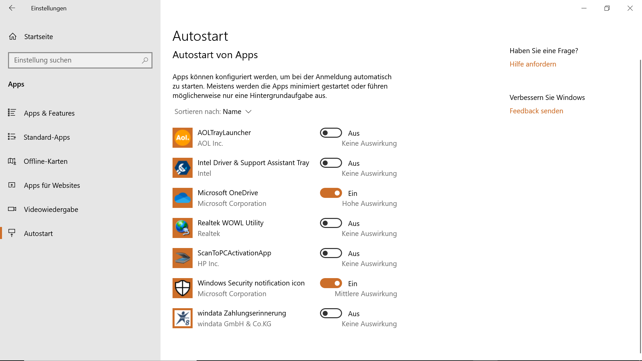The image size is (642, 361).
Task: Click the Apps für Websites icon
Action: pyautogui.click(x=12, y=185)
